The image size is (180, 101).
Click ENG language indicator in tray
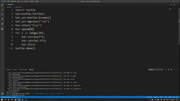167,100
